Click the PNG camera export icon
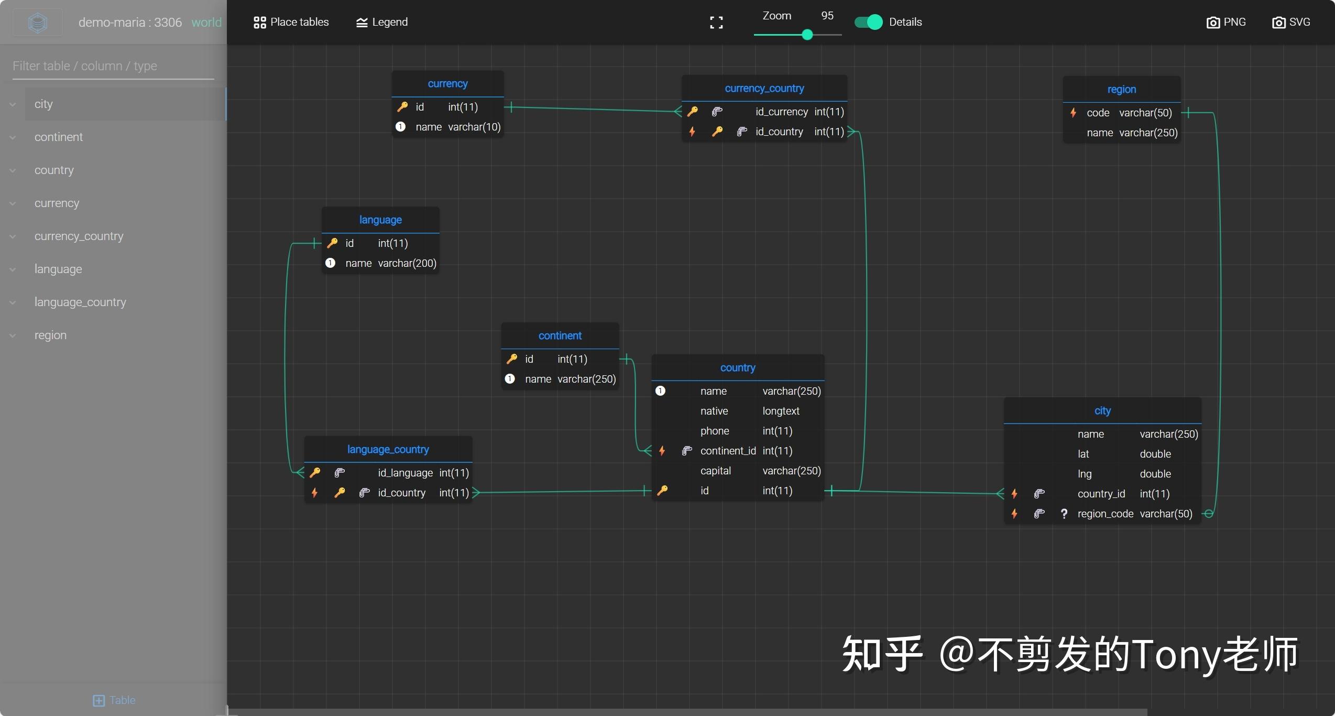Image resolution: width=1335 pixels, height=716 pixels. pyautogui.click(x=1214, y=22)
